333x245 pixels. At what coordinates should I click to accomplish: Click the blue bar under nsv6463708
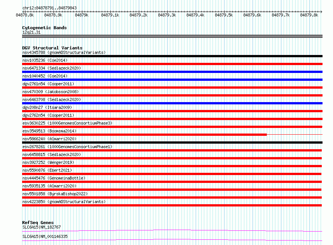[x=172, y=103]
